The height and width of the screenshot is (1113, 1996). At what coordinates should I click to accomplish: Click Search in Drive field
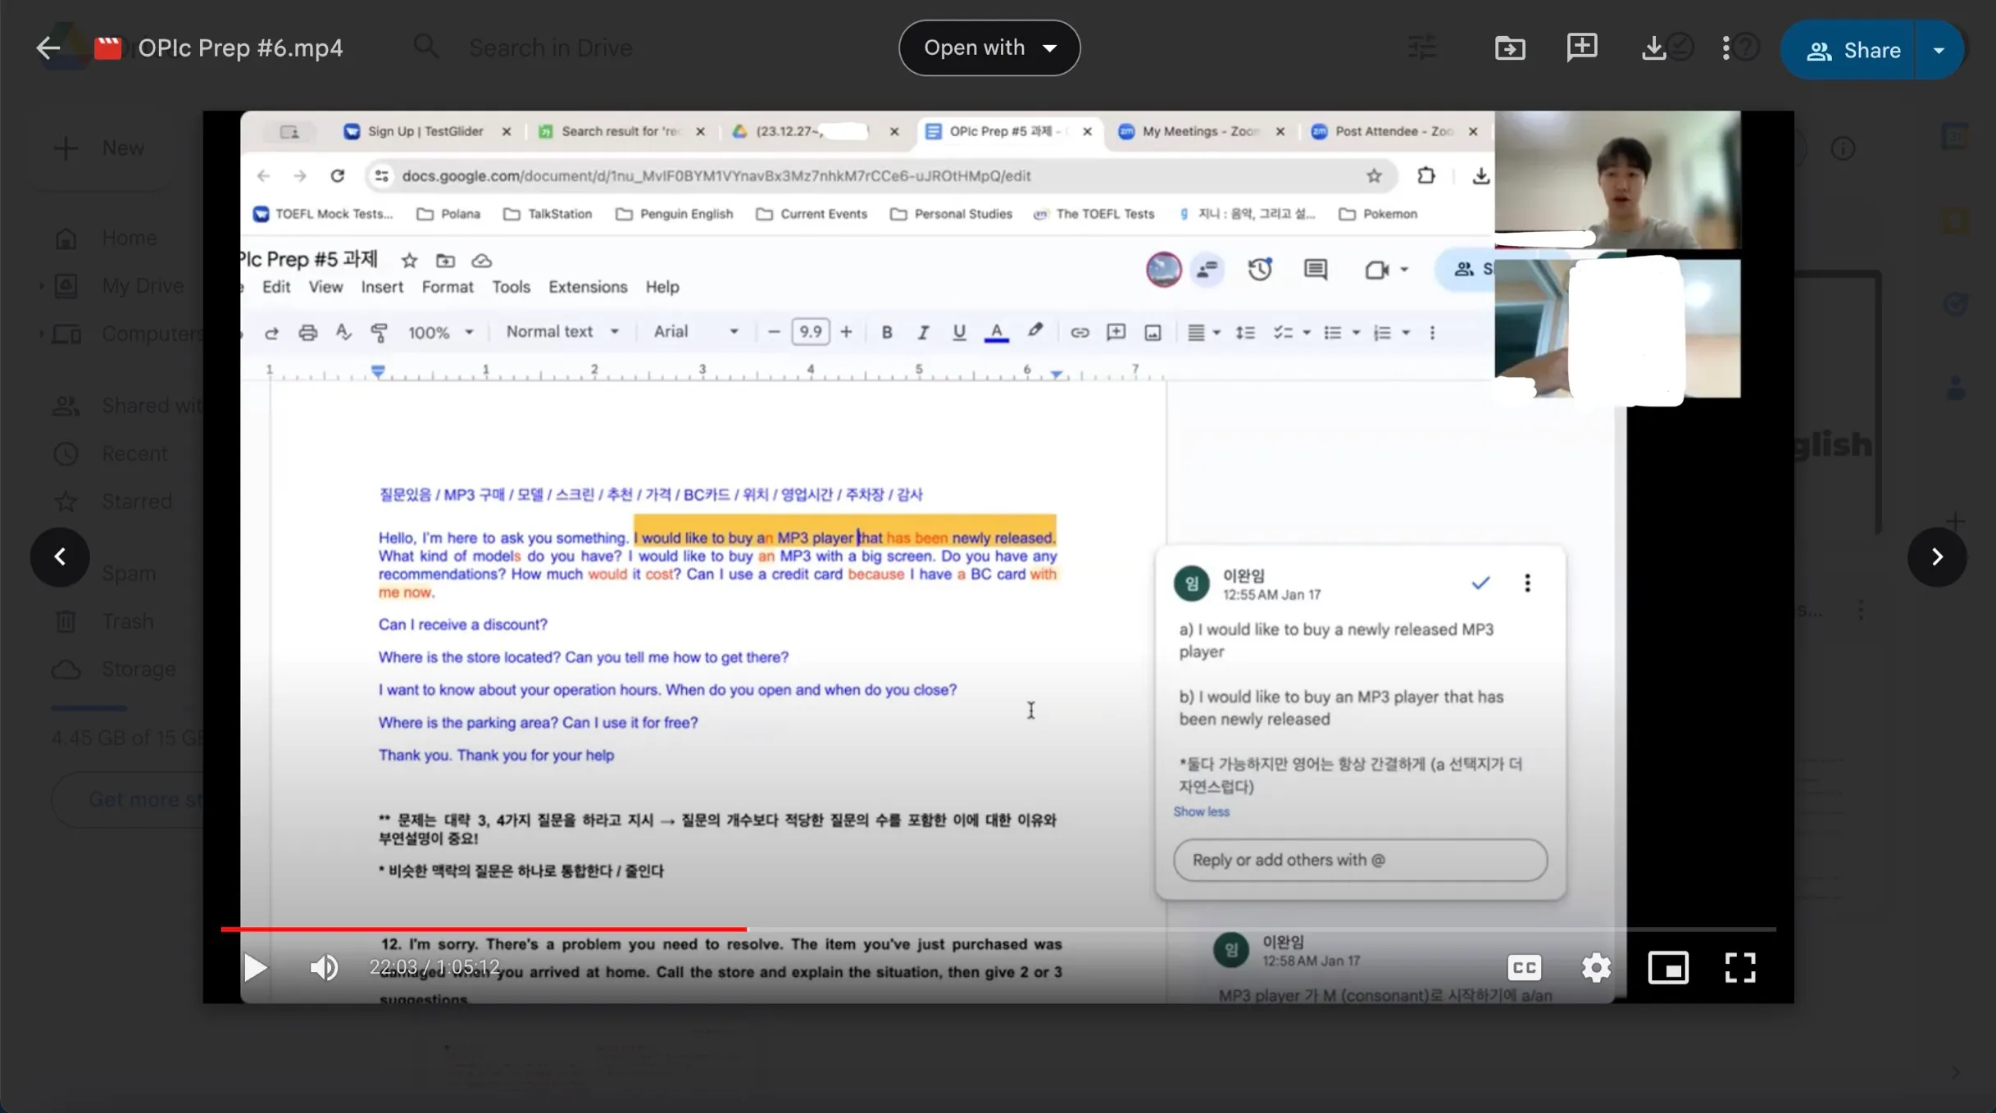[x=550, y=48]
